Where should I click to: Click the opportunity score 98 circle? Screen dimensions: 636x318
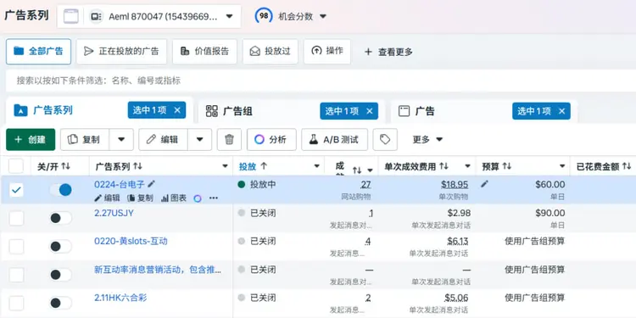(264, 16)
